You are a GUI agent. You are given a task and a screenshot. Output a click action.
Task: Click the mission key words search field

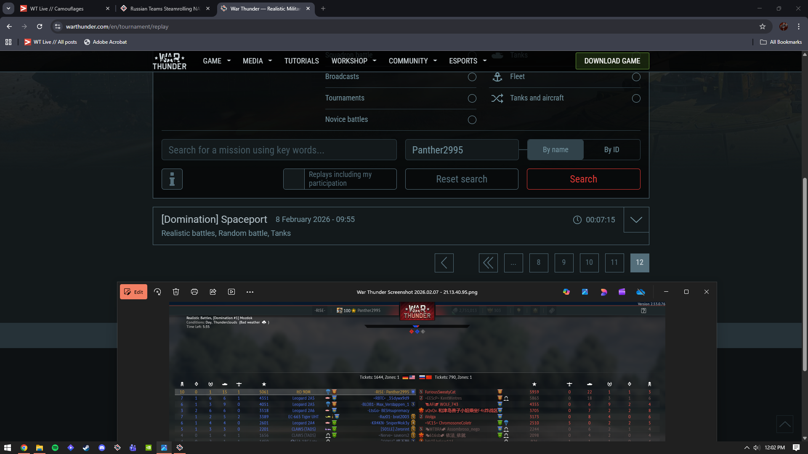(279, 150)
